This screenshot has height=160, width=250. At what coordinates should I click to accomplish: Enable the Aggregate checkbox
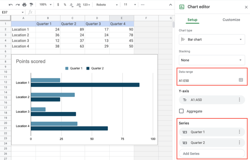pos(182,111)
